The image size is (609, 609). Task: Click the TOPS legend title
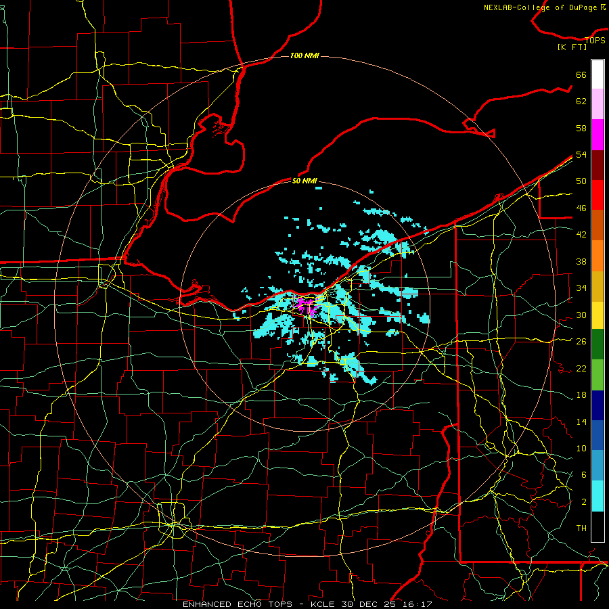[595, 40]
